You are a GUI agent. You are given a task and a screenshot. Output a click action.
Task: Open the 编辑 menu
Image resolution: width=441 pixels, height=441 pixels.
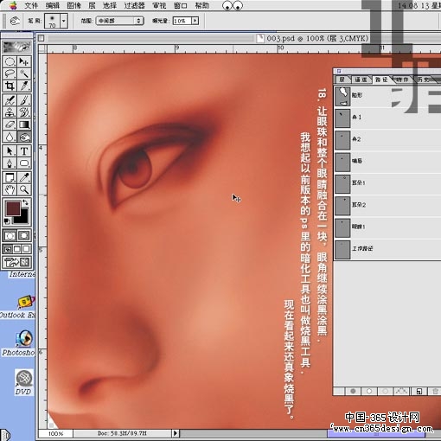coord(53,5)
